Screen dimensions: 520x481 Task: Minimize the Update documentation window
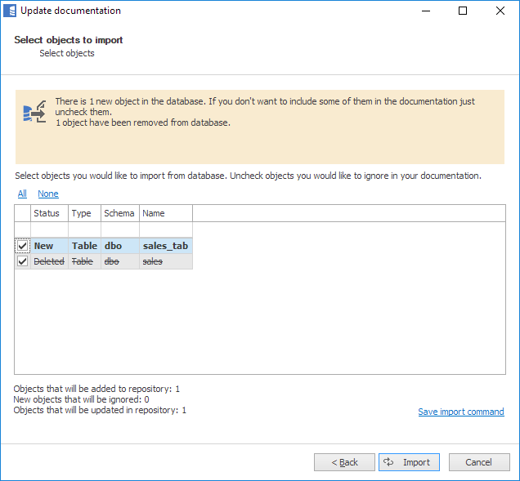425,11
